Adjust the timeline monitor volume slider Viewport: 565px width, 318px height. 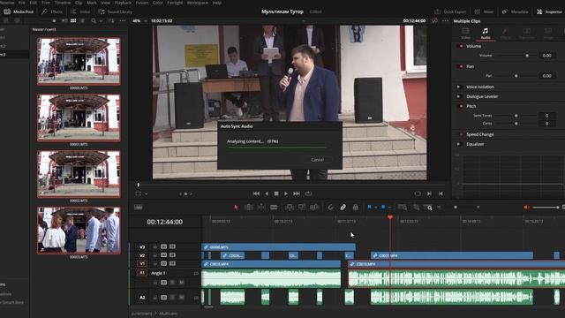(x=546, y=208)
